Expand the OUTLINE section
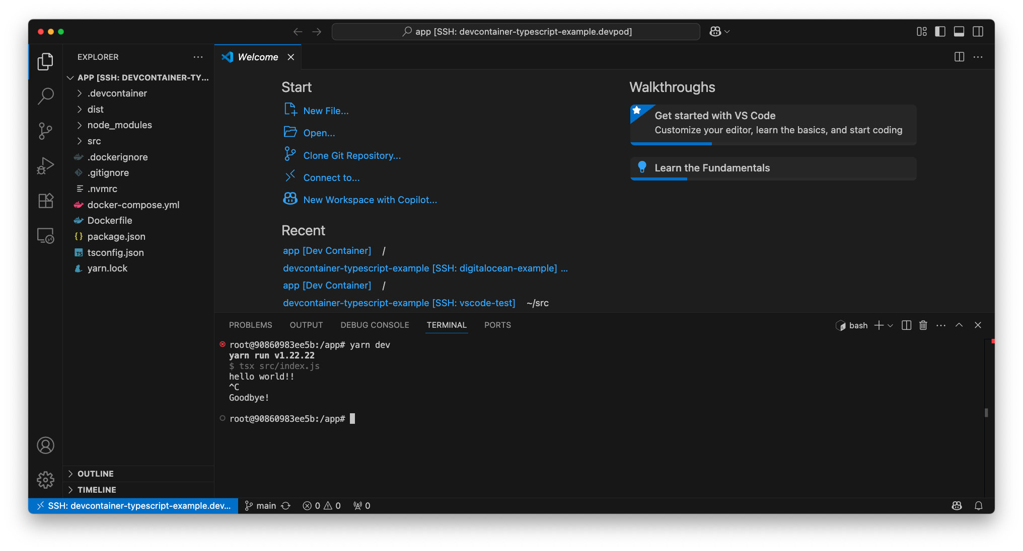This screenshot has height=551, width=1023. 96,474
